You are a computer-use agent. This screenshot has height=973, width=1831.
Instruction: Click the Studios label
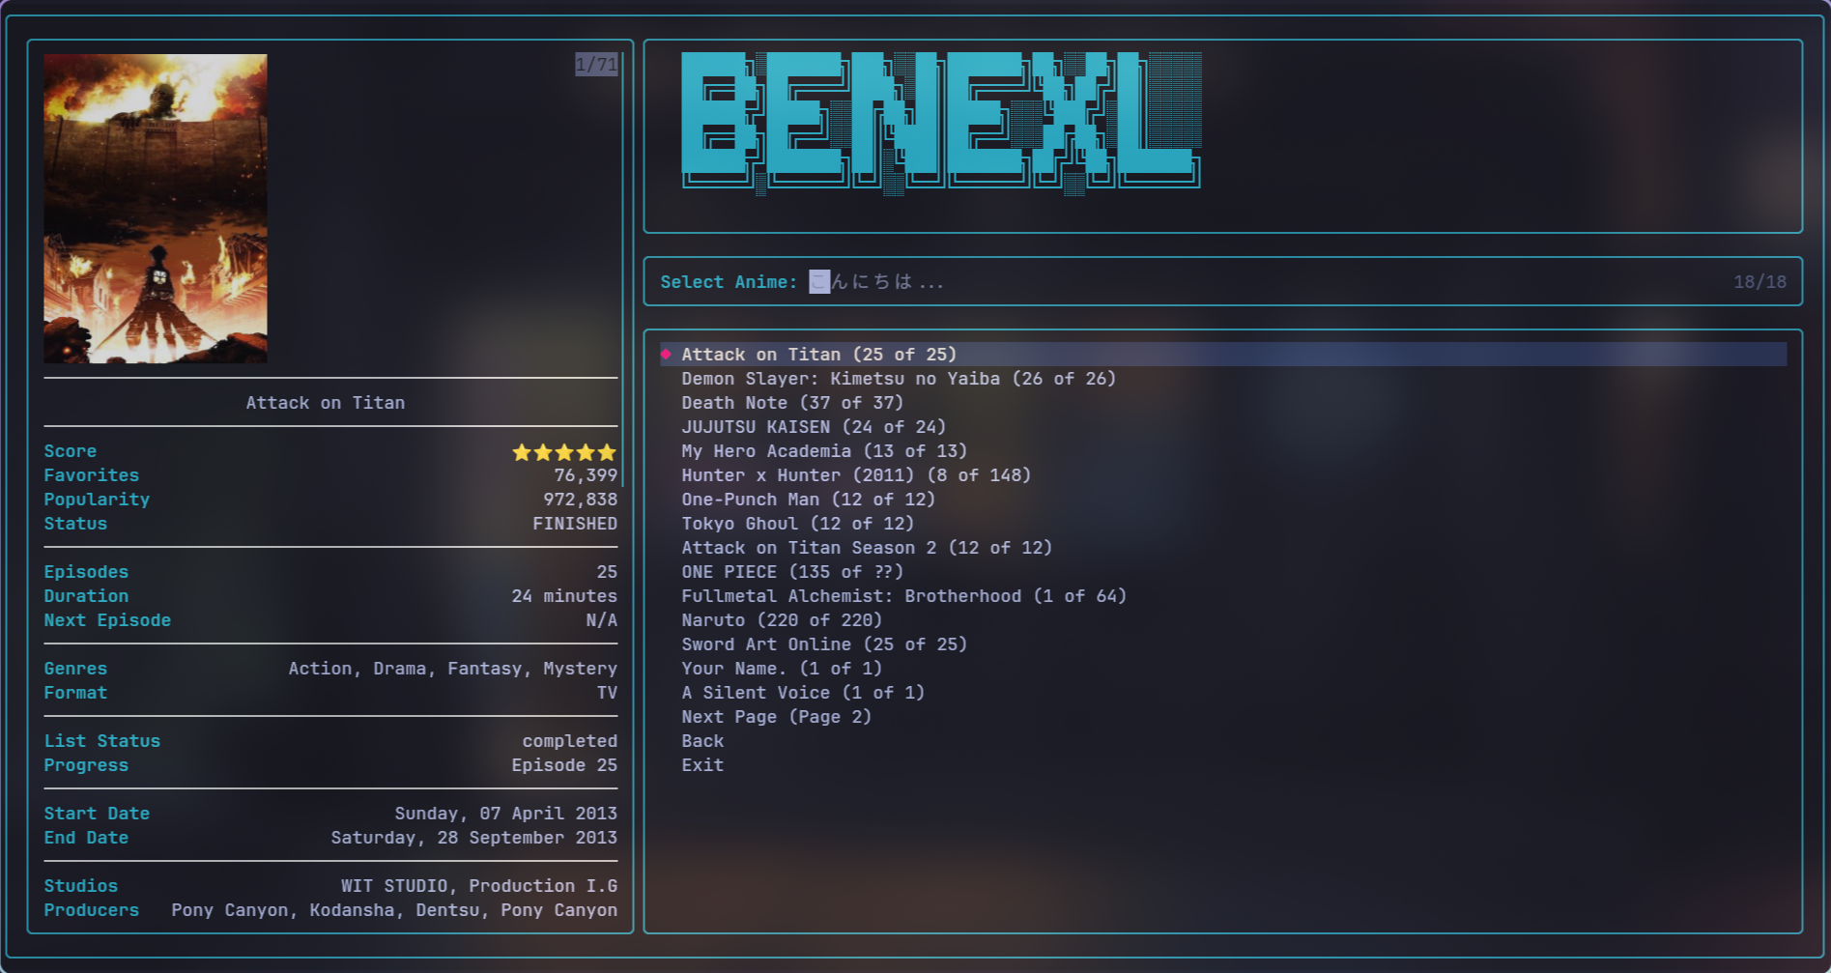[x=80, y=886]
